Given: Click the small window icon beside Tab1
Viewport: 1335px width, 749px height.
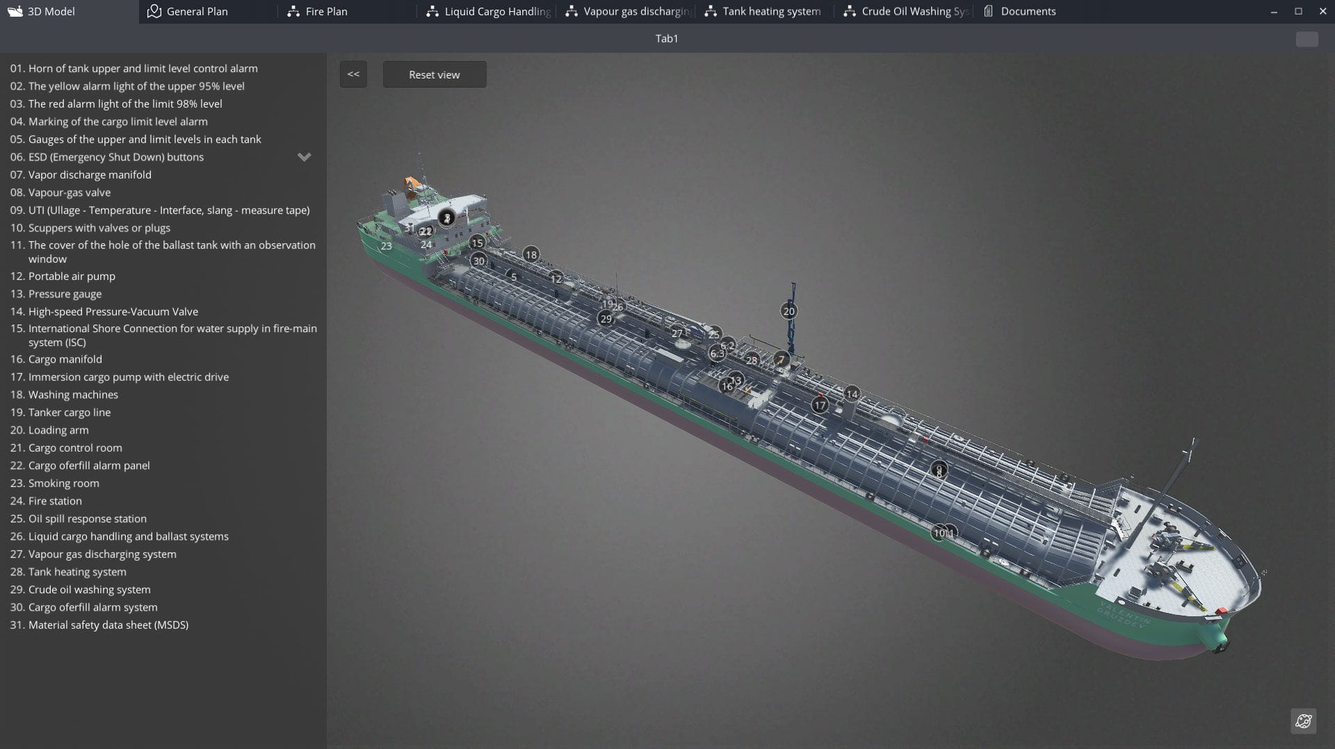Looking at the screenshot, I should pos(1307,39).
